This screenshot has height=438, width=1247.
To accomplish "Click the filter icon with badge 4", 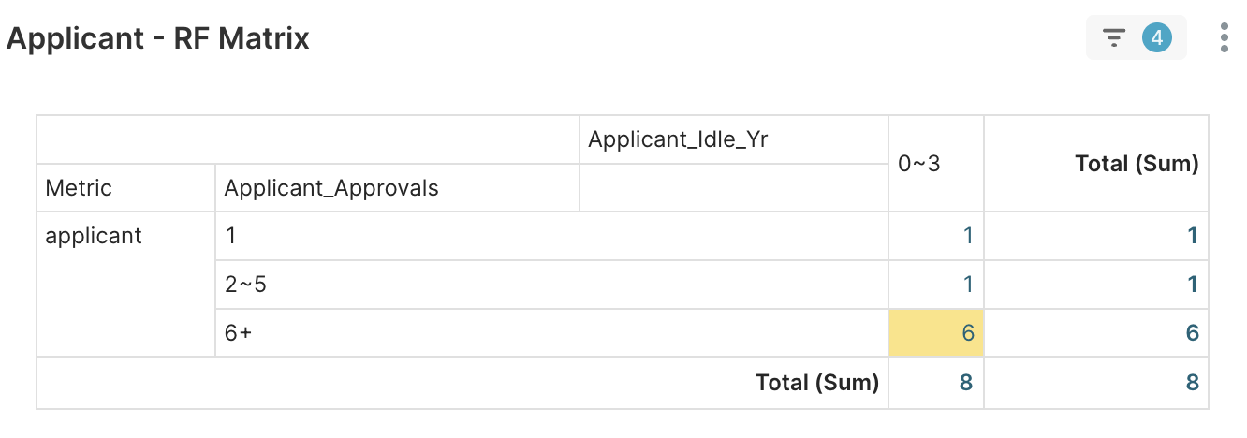I will [x=1114, y=37].
